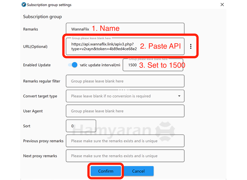Click the URL(Optional) label
This screenshot has width=247, height=180.
click(35, 47)
